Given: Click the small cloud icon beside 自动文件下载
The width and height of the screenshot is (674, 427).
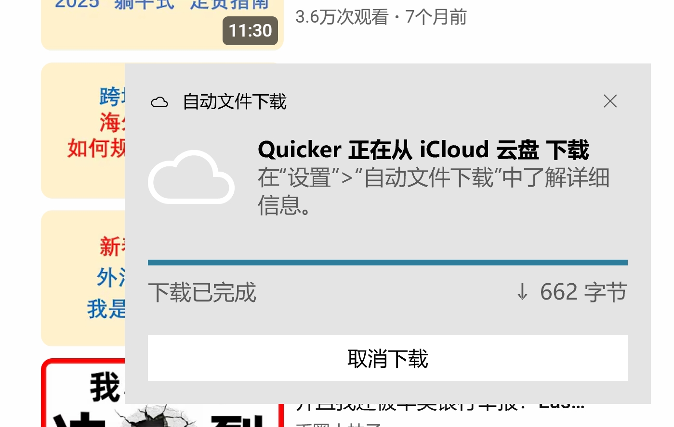Looking at the screenshot, I should tap(159, 102).
